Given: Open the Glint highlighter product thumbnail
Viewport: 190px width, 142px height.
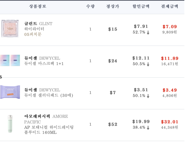Looking at the screenshot, I should point(10,28).
